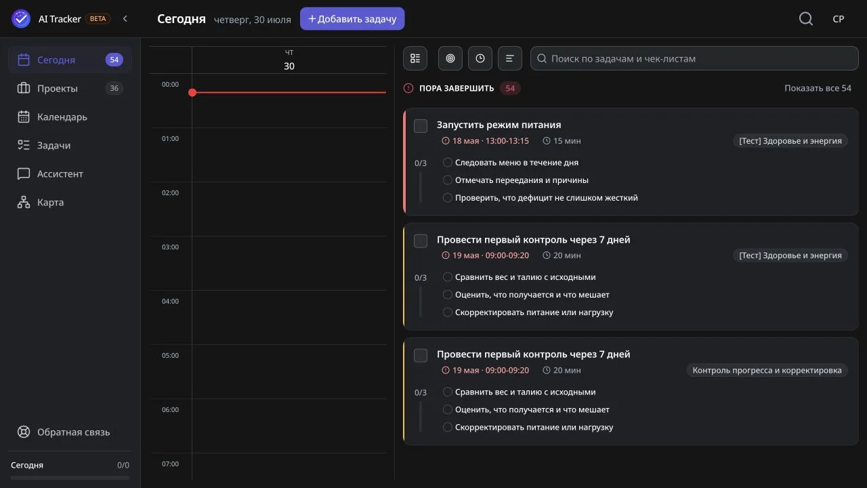Click the чт 30 day header

click(289, 60)
